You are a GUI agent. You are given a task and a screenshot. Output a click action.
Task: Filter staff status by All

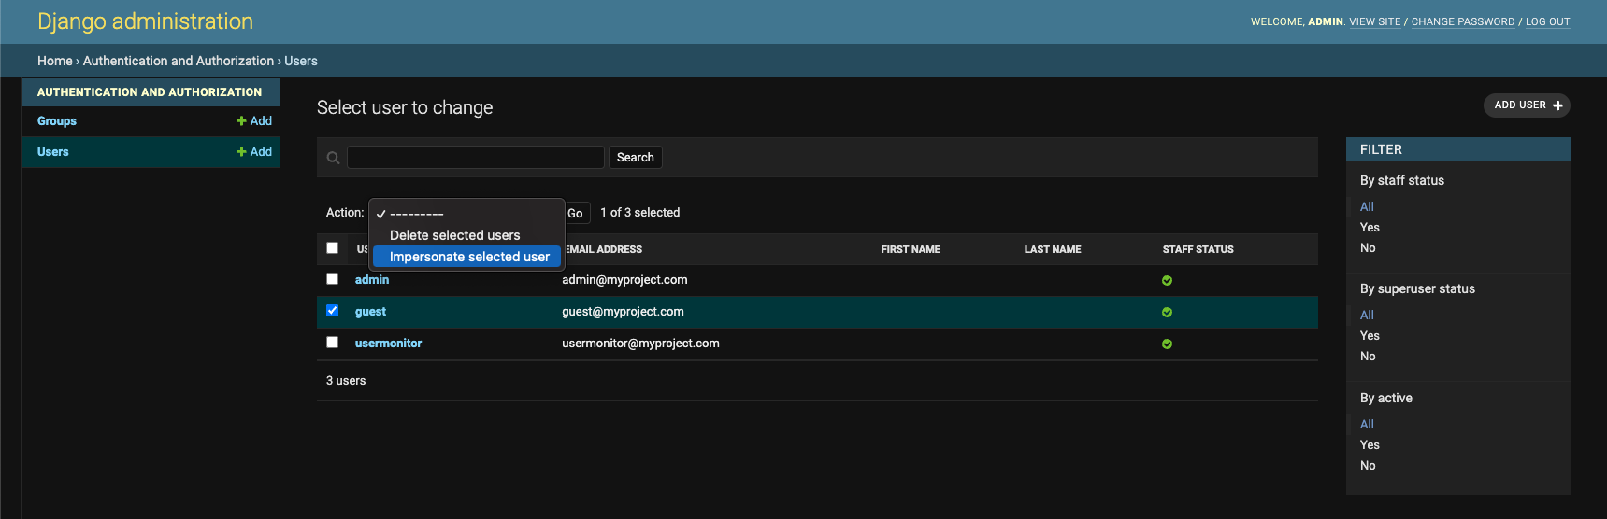tap(1367, 207)
